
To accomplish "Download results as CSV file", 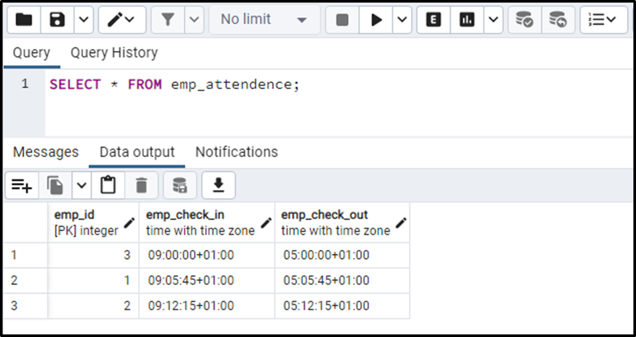I will point(219,186).
